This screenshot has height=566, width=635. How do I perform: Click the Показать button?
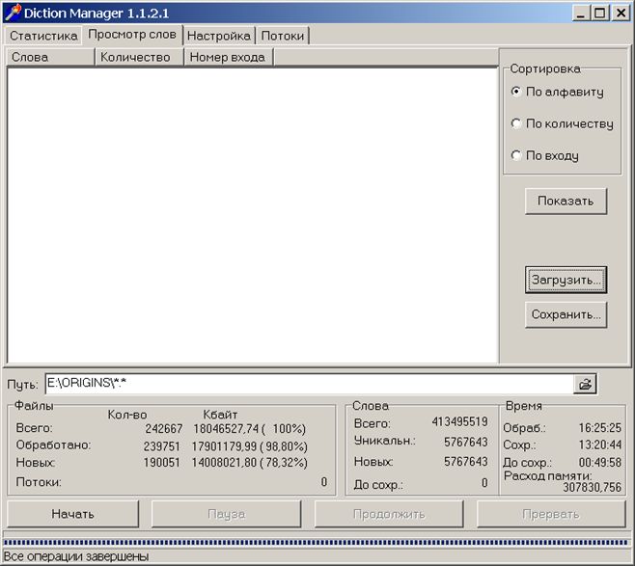(x=566, y=202)
